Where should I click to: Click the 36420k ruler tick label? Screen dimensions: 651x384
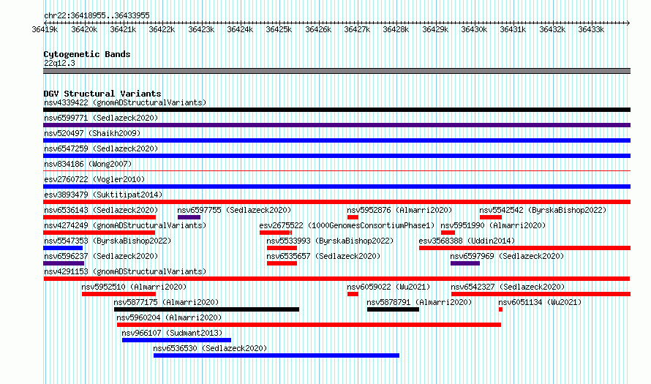point(84,29)
